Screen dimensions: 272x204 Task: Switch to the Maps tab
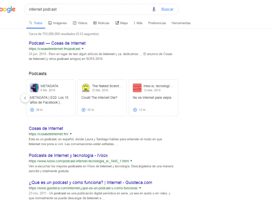(x=121, y=23)
